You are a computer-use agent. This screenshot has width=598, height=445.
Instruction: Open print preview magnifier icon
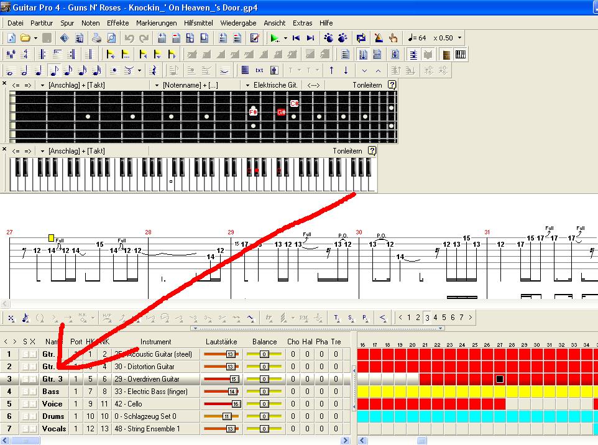point(111,38)
